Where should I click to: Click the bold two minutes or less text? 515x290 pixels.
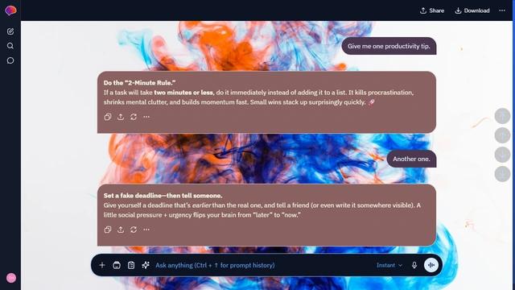[183, 93]
